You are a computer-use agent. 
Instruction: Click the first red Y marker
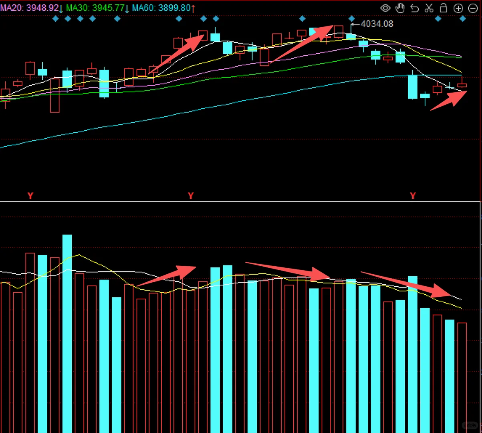point(30,196)
